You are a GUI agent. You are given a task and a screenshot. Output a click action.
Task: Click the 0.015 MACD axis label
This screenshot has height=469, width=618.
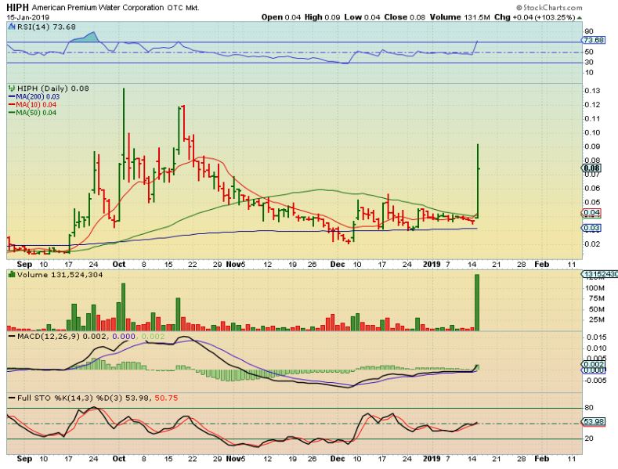[596, 337]
